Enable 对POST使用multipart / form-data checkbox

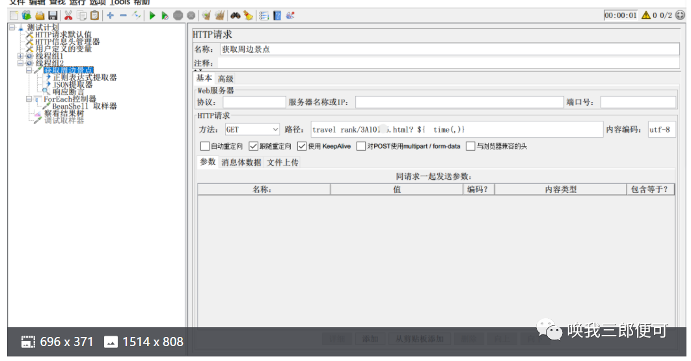click(x=361, y=146)
